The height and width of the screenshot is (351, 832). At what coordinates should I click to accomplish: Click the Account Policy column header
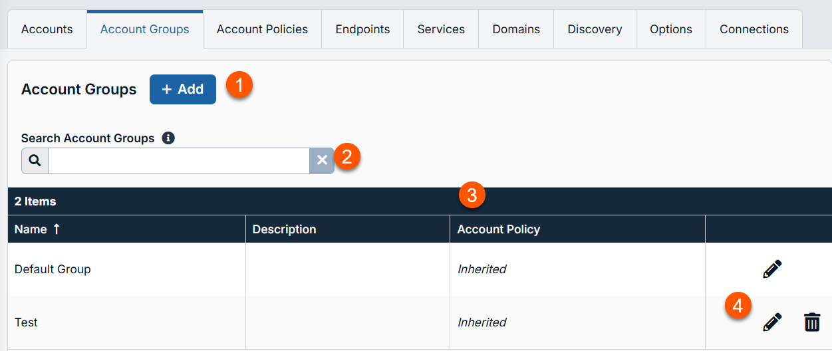(499, 229)
